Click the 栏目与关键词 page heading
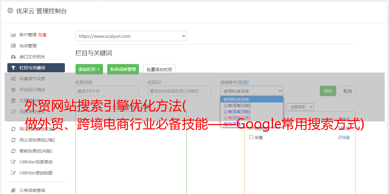 (x=94, y=53)
